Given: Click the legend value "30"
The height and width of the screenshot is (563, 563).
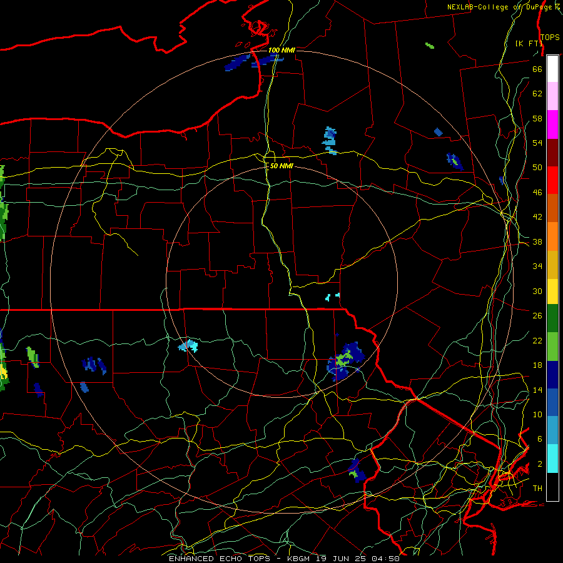Looking at the screenshot, I should click(537, 291).
